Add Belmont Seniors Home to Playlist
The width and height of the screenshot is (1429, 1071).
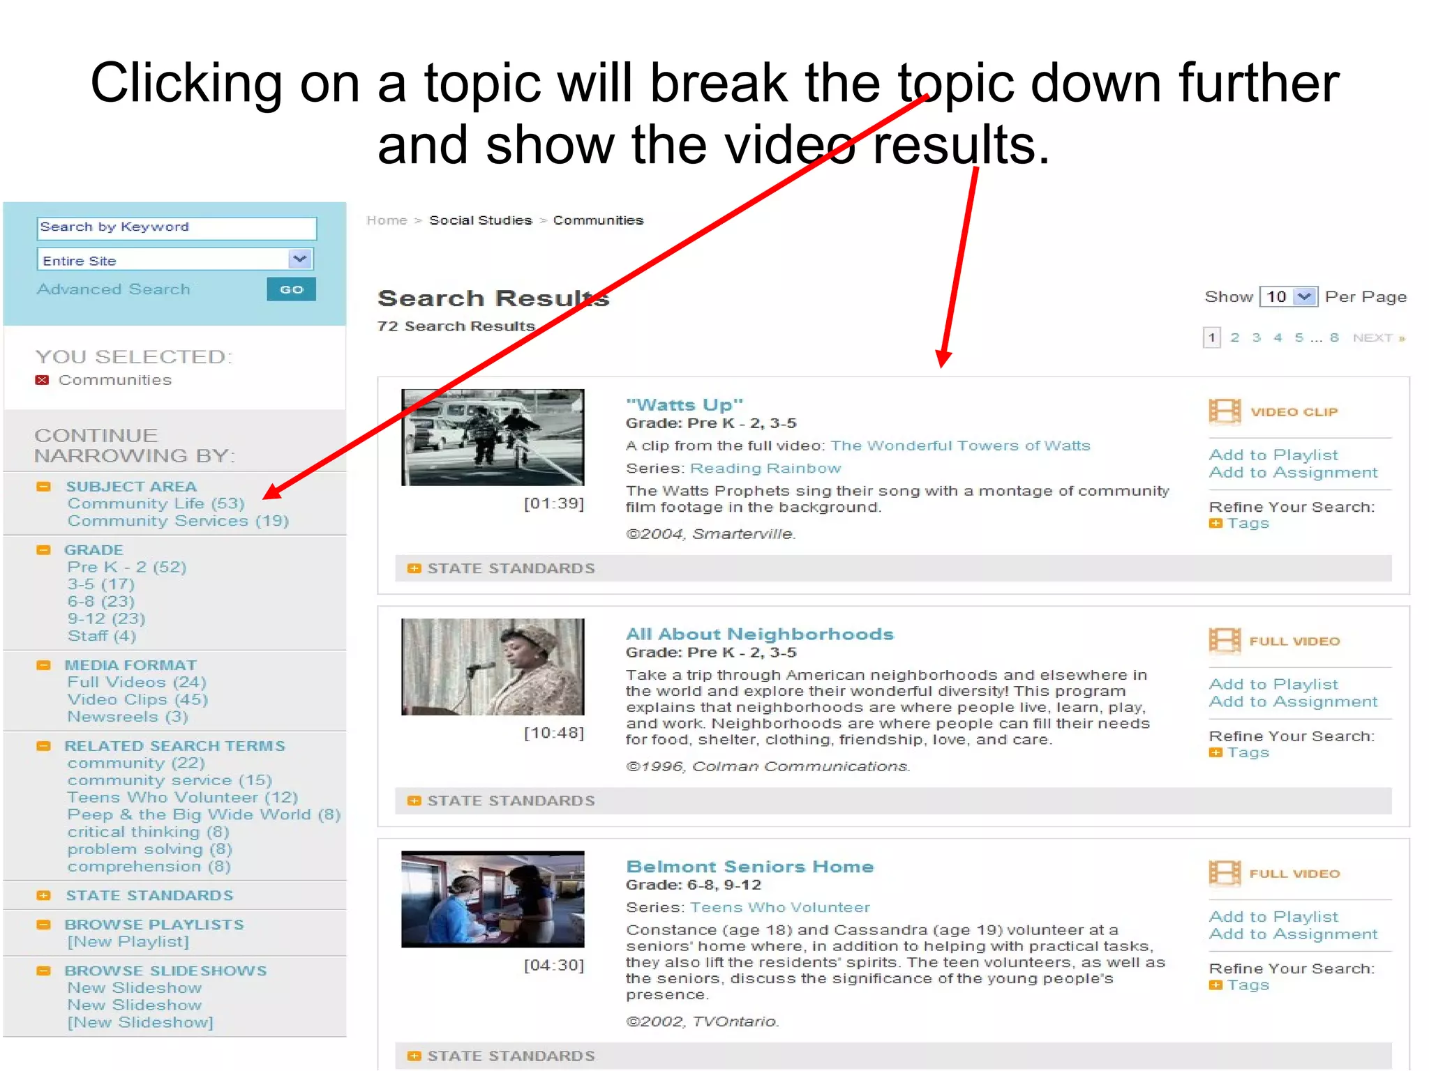point(1273,917)
